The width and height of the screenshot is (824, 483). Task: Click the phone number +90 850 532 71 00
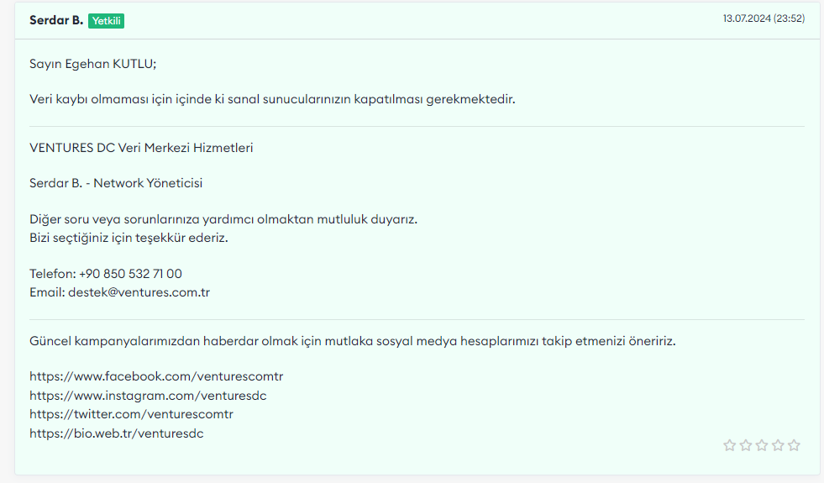click(x=130, y=274)
